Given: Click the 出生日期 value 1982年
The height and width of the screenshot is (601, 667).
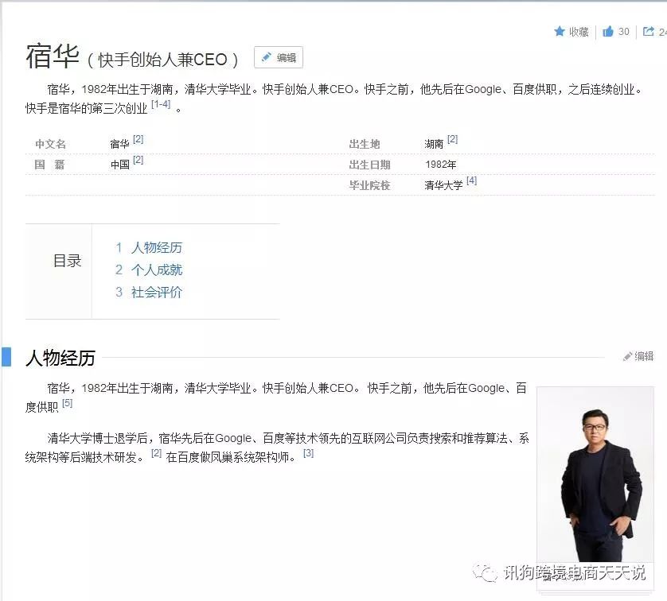Looking at the screenshot, I should pyautogui.click(x=441, y=165).
